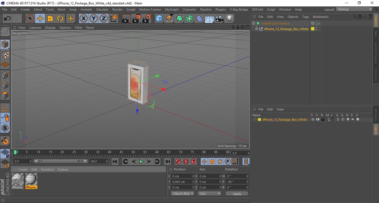Select the Rotate tool

(x=60, y=19)
